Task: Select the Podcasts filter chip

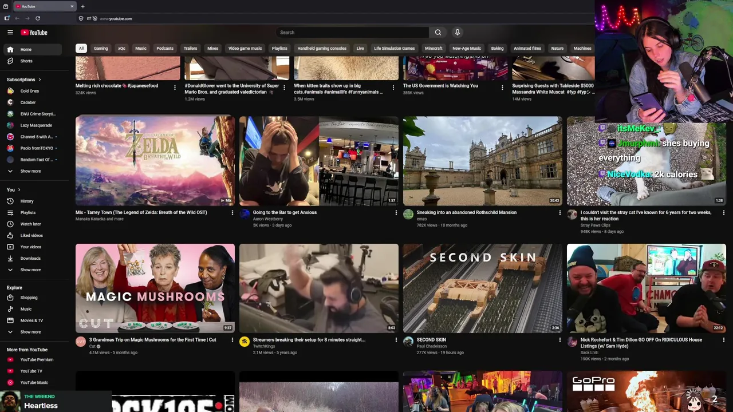Action: tap(165, 49)
